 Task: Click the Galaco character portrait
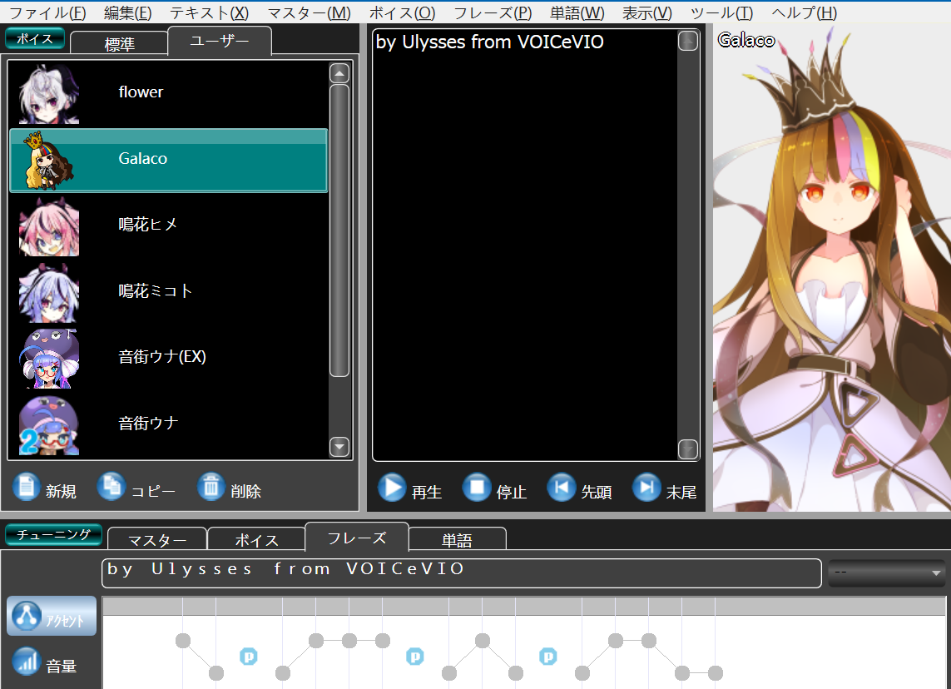tap(831, 267)
